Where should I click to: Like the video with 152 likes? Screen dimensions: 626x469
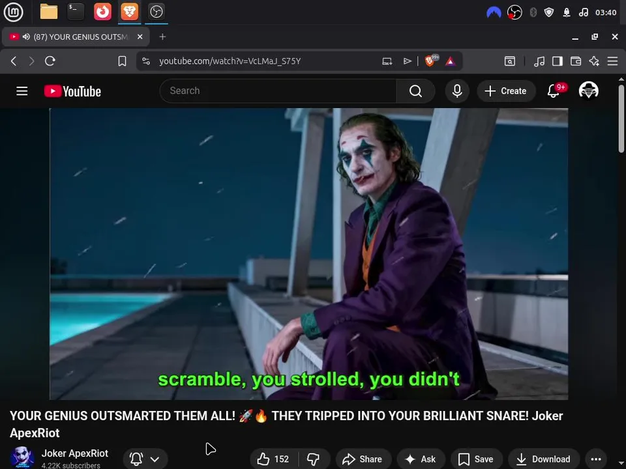(273, 459)
